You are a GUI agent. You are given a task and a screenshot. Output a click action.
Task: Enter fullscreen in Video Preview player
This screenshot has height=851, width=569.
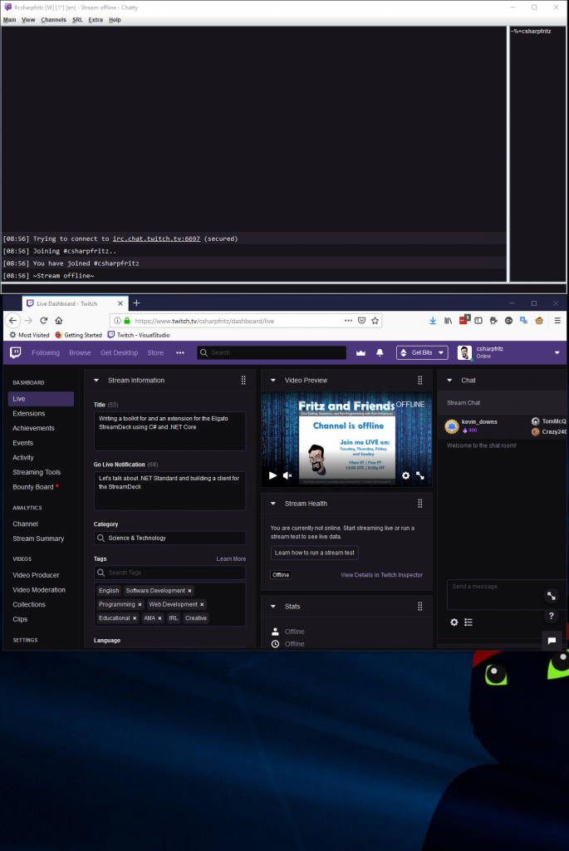click(x=420, y=475)
